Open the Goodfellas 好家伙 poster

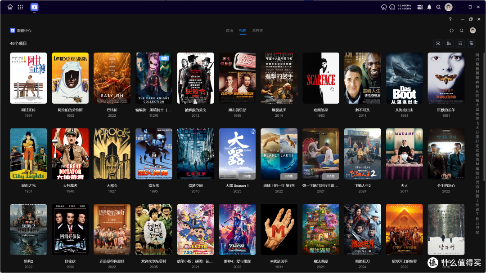(70, 229)
